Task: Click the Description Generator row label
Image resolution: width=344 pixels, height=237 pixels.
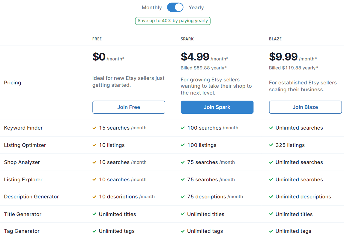Action: [31, 197]
